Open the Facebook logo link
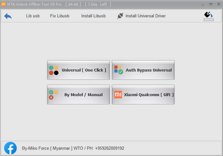The width and height of the screenshot is (223, 156). (10, 148)
